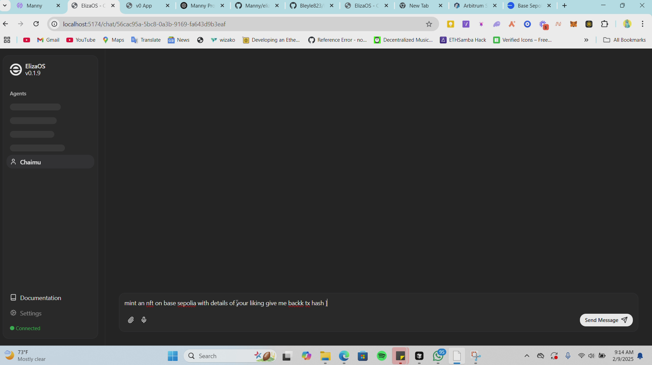Switch to the Base Sepolia tab
The image size is (652, 365).
pyautogui.click(x=528, y=5)
